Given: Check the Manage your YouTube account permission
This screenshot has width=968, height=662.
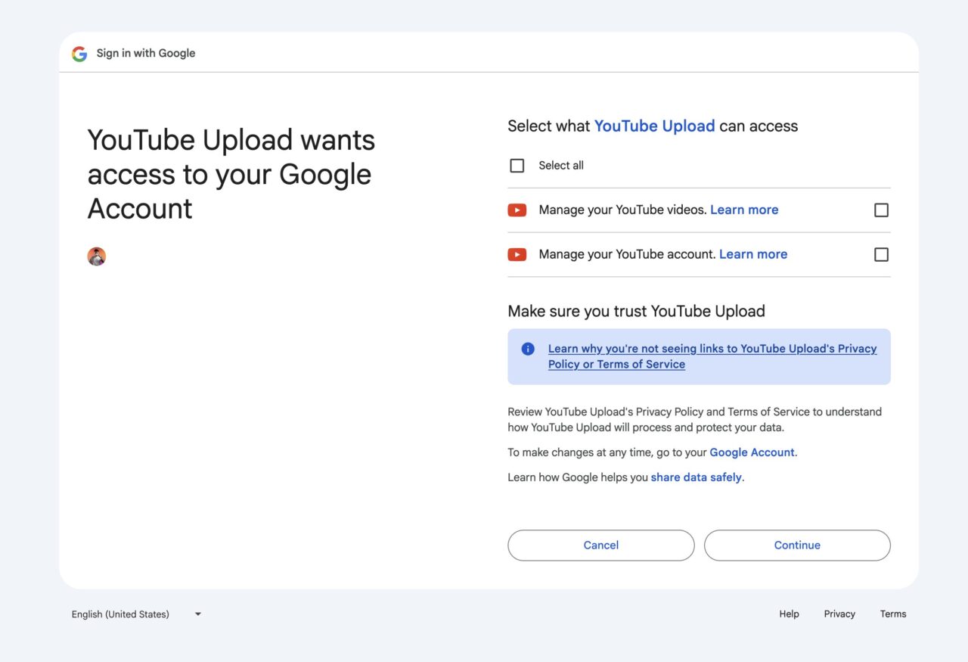Looking at the screenshot, I should pyautogui.click(x=881, y=254).
